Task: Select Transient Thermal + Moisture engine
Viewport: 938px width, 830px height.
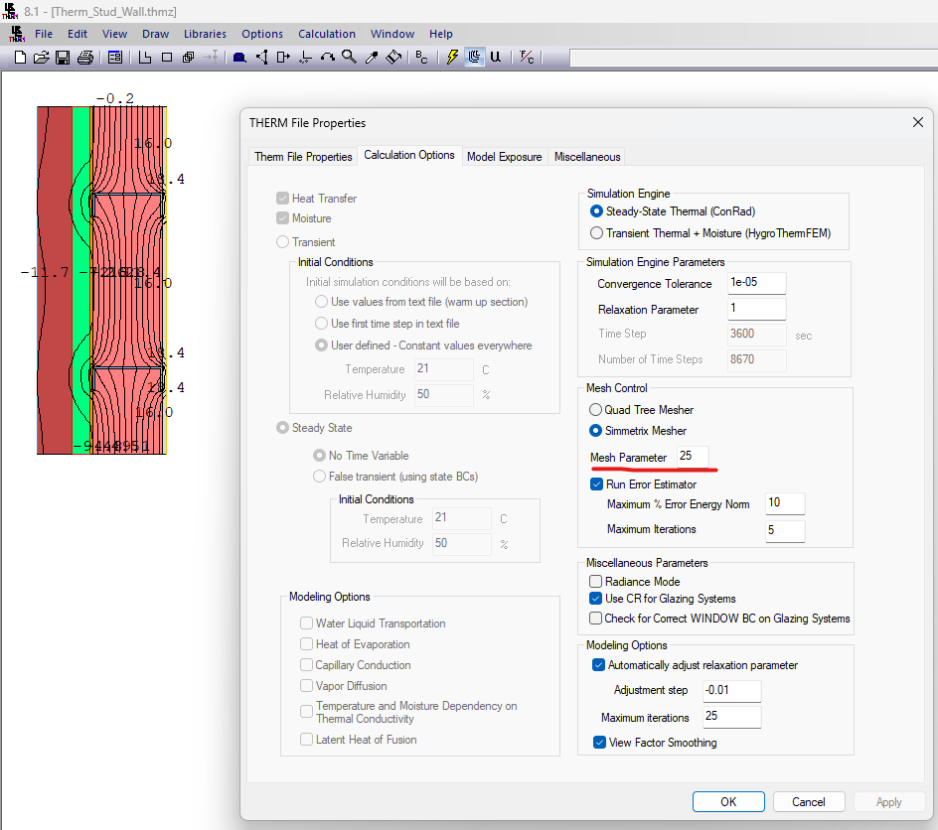Action: [596, 233]
